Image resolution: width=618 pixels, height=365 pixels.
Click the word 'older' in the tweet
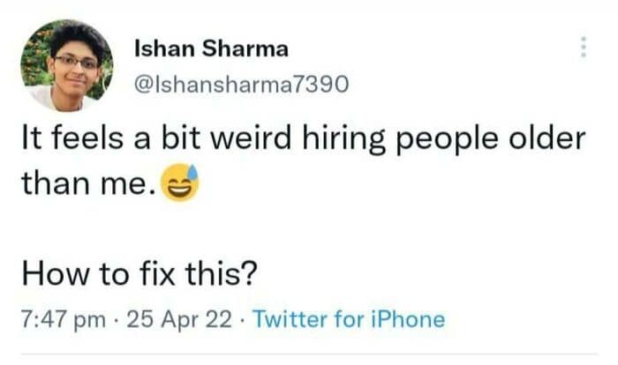(x=548, y=141)
